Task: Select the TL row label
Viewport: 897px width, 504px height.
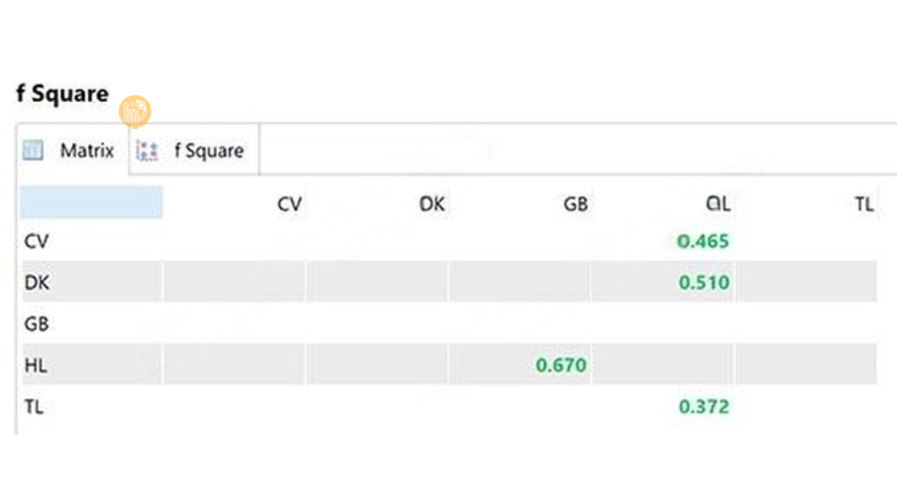Action: [x=34, y=407]
